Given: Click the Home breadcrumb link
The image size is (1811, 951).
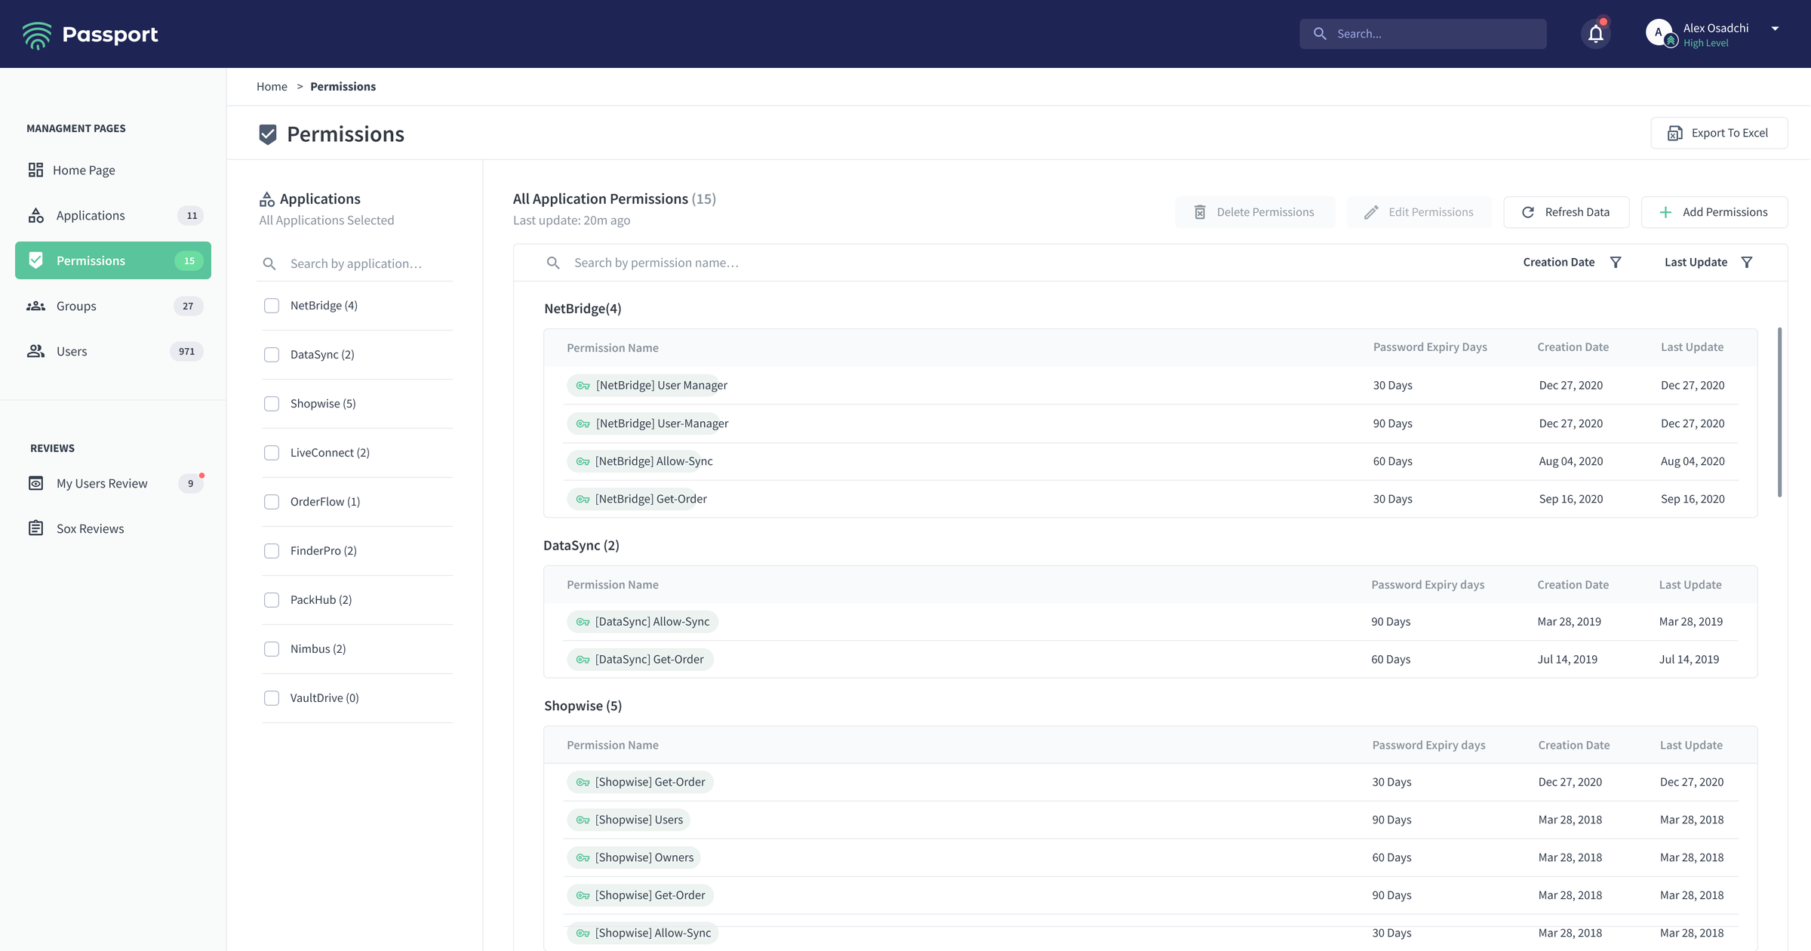Looking at the screenshot, I should coord(272,86).
